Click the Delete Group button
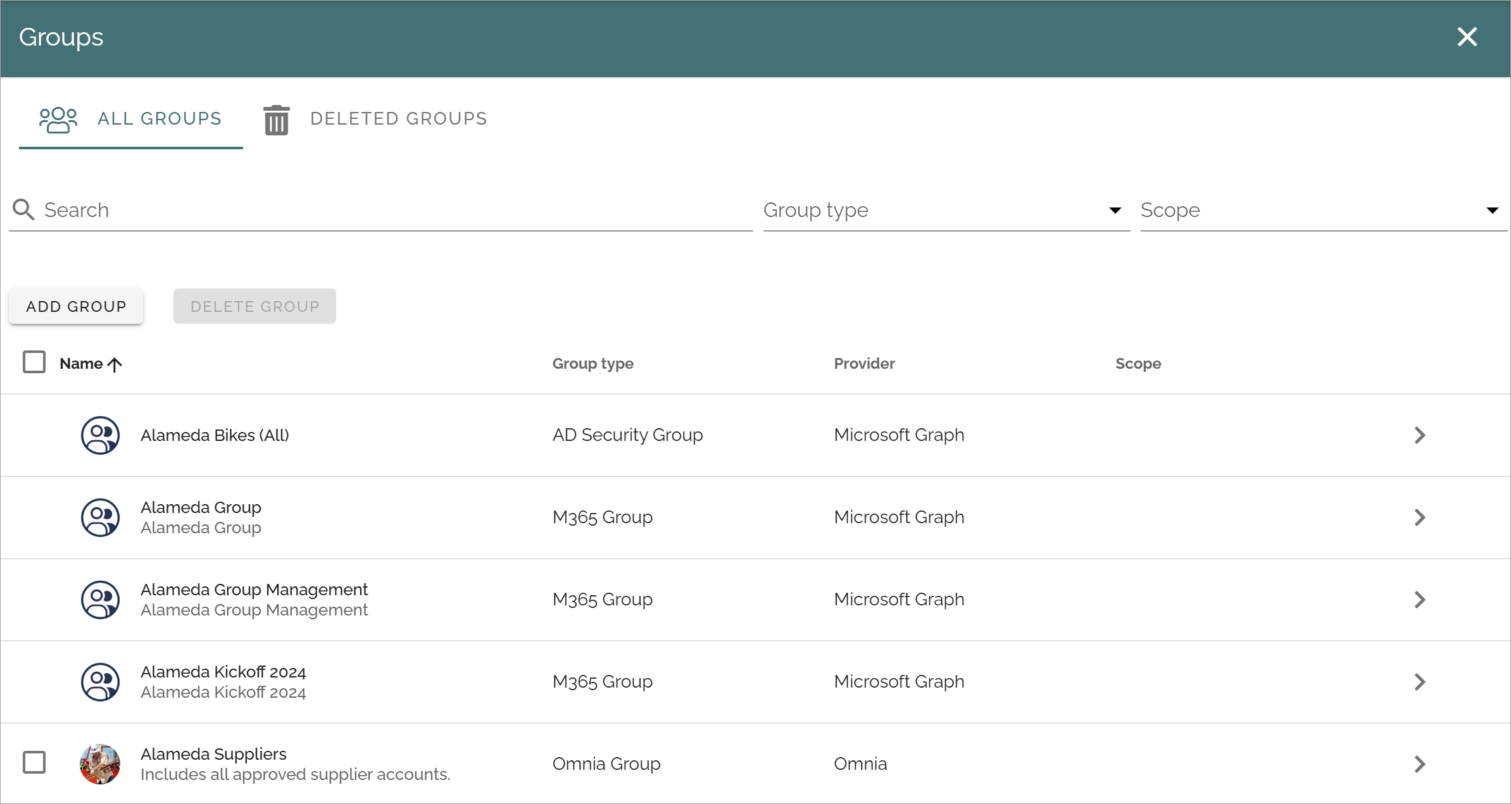The height and width of the screenshot is (804, 1511). (254, 306)
